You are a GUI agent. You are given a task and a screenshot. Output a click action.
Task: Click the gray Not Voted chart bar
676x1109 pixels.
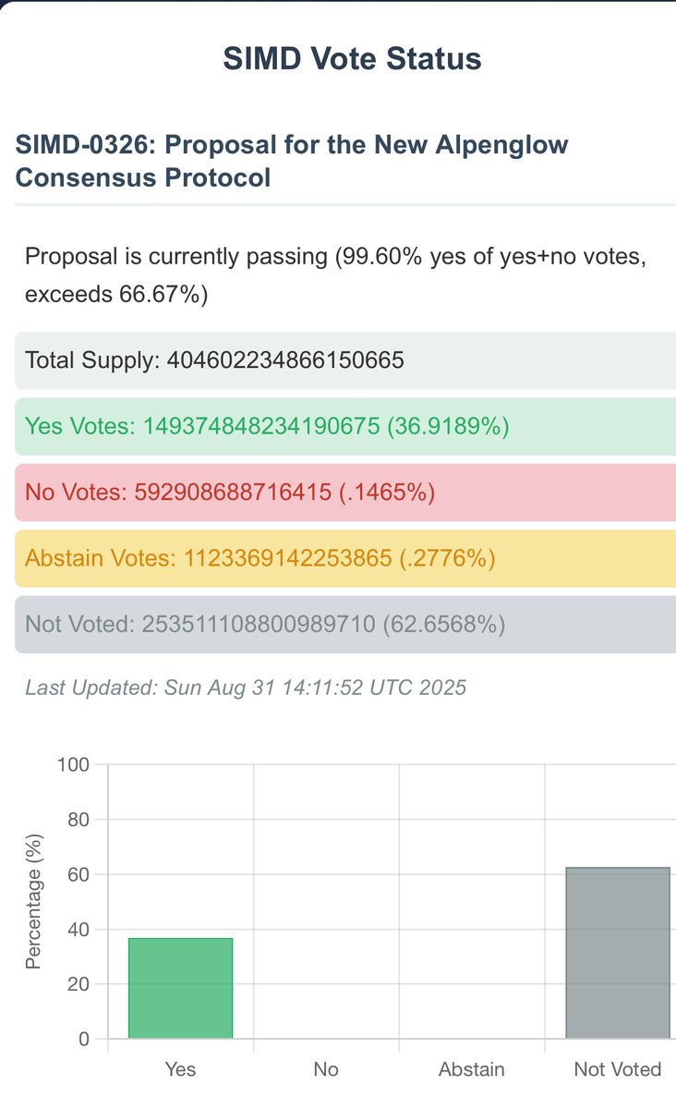click(618, 952)
